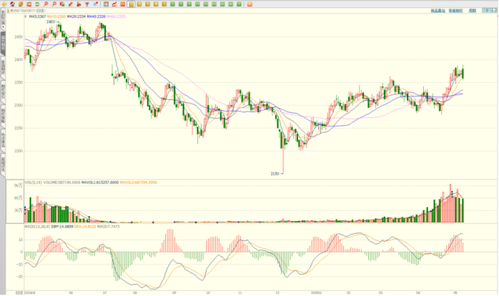
Task: Click the 2150 low price marker on chart
Action: pyautogui.click(x=275, y=174)
